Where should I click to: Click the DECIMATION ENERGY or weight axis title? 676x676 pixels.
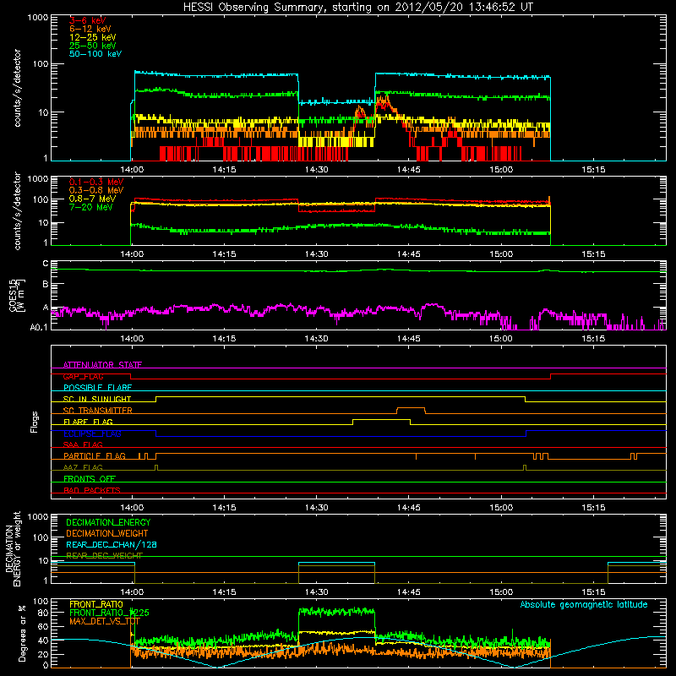tap(13, 548)
